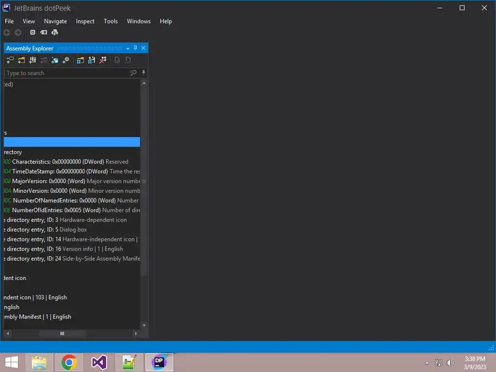This screenshot has height=372, width=496.
Task: Select directory entry ID: 3 Hardware-dependent icon
Action: [72, 220]
